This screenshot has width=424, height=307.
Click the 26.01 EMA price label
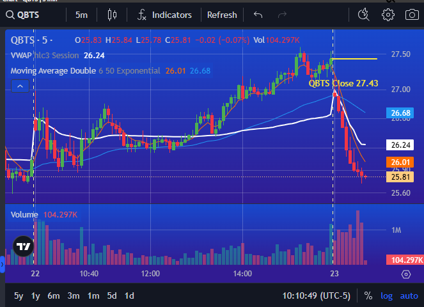pyautogui.click(x=400, y=162)
